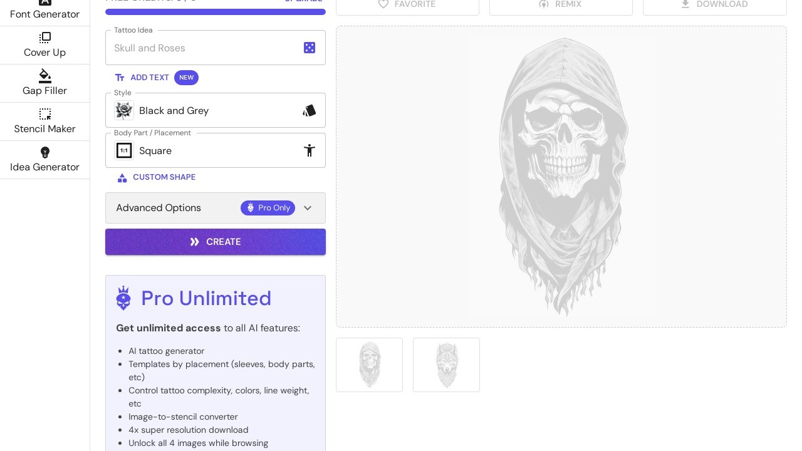Select the wolf thumbnail

tap(446, 365)
